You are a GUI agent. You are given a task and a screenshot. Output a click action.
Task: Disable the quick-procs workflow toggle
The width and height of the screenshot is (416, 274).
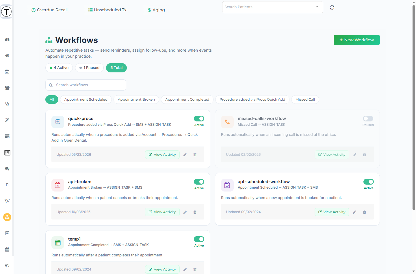coord(199,119)
